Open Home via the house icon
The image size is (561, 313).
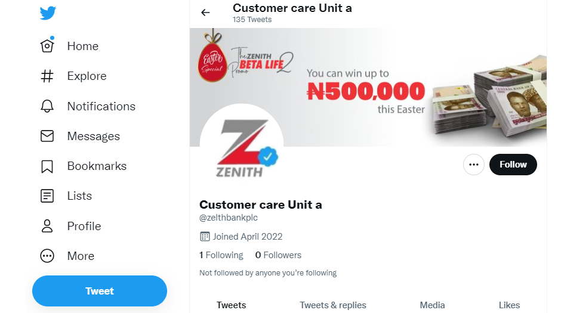point(47,46)
